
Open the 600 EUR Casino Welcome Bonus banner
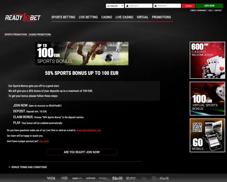click(207, 60)
